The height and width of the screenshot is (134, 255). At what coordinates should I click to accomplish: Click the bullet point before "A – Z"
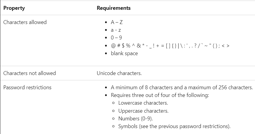tap(106, 23)
